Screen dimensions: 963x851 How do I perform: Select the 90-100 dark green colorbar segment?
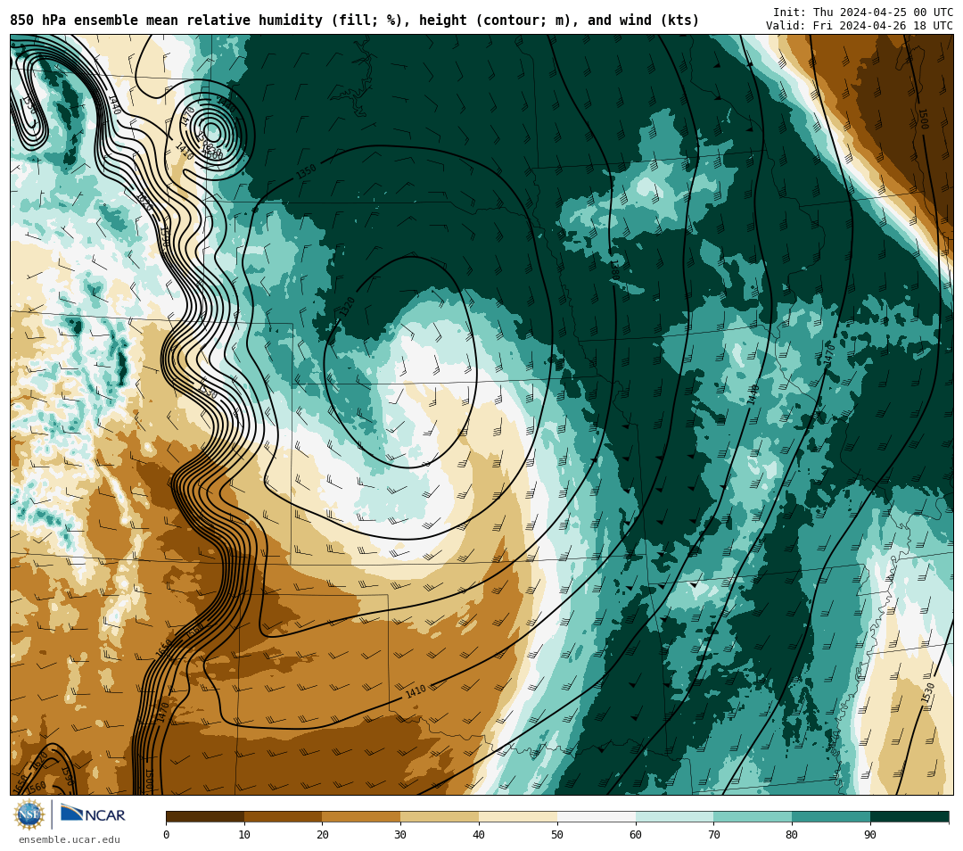click(909, 816)
